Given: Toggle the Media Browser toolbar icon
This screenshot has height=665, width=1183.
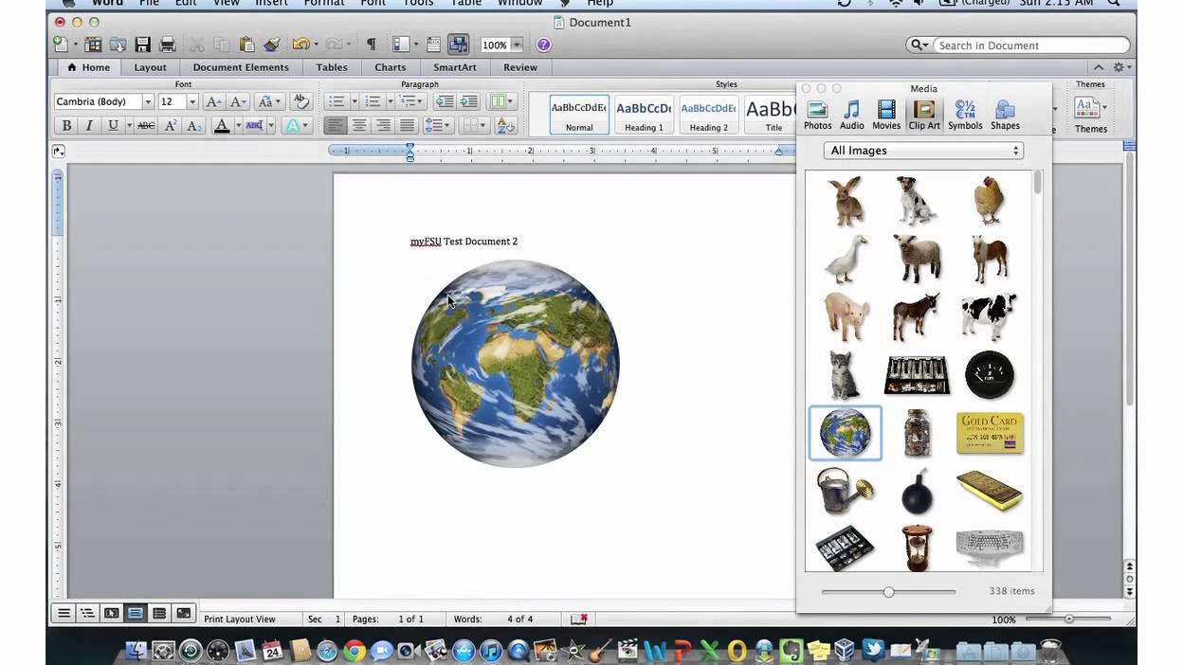Looking at the screenshot, I should pos(459,45).
